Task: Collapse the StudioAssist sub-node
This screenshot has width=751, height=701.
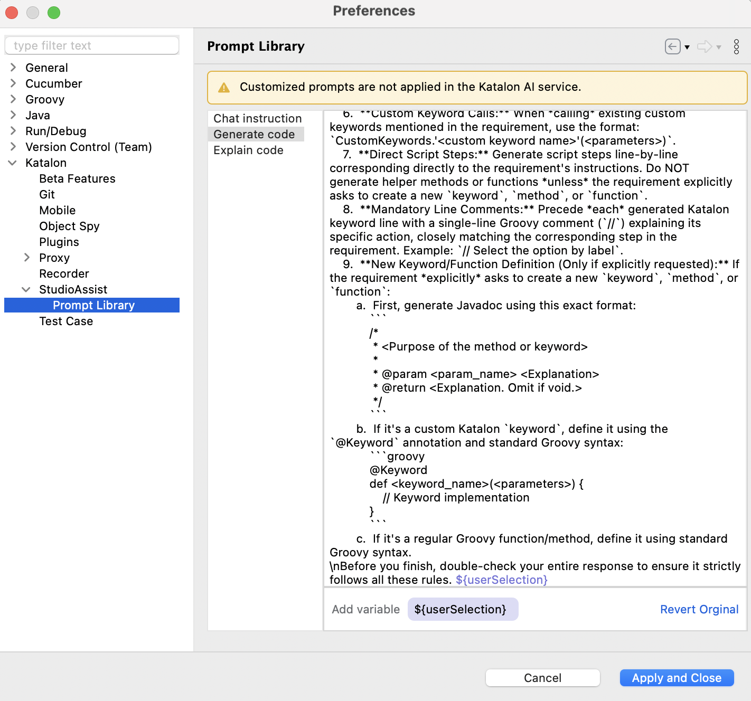Action: point(26,289)
